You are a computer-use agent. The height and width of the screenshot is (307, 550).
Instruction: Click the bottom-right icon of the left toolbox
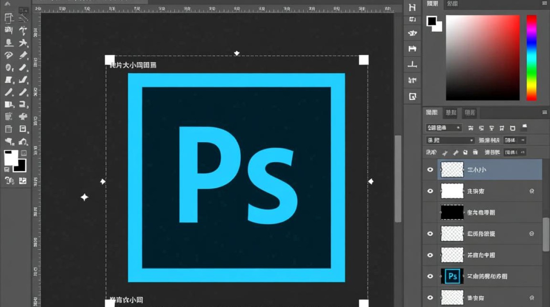pyautogui.click(x=23, y=180)
